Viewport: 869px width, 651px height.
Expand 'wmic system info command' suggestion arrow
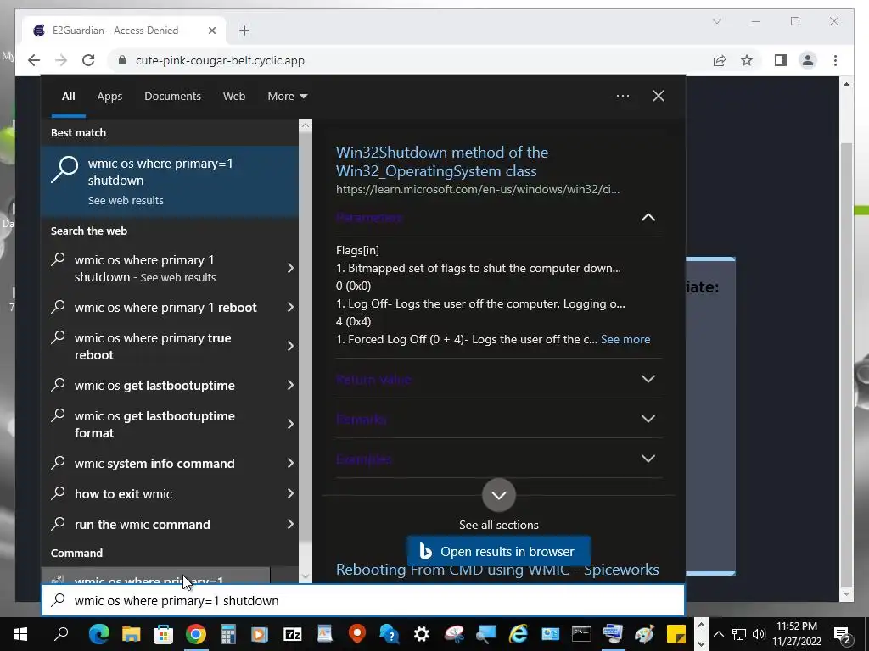pos(290,464)
